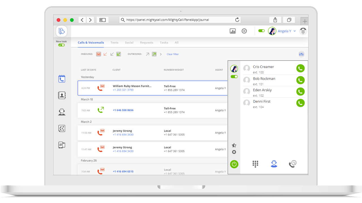This screenshot has width=362, height=203.
Task: Open settings gear in the top bar
Action: [244, 31]
